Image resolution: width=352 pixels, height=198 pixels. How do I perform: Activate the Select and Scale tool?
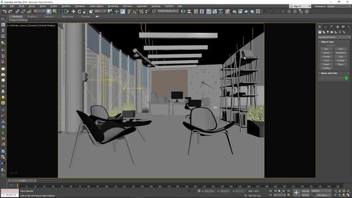click(x=85, y=12)
